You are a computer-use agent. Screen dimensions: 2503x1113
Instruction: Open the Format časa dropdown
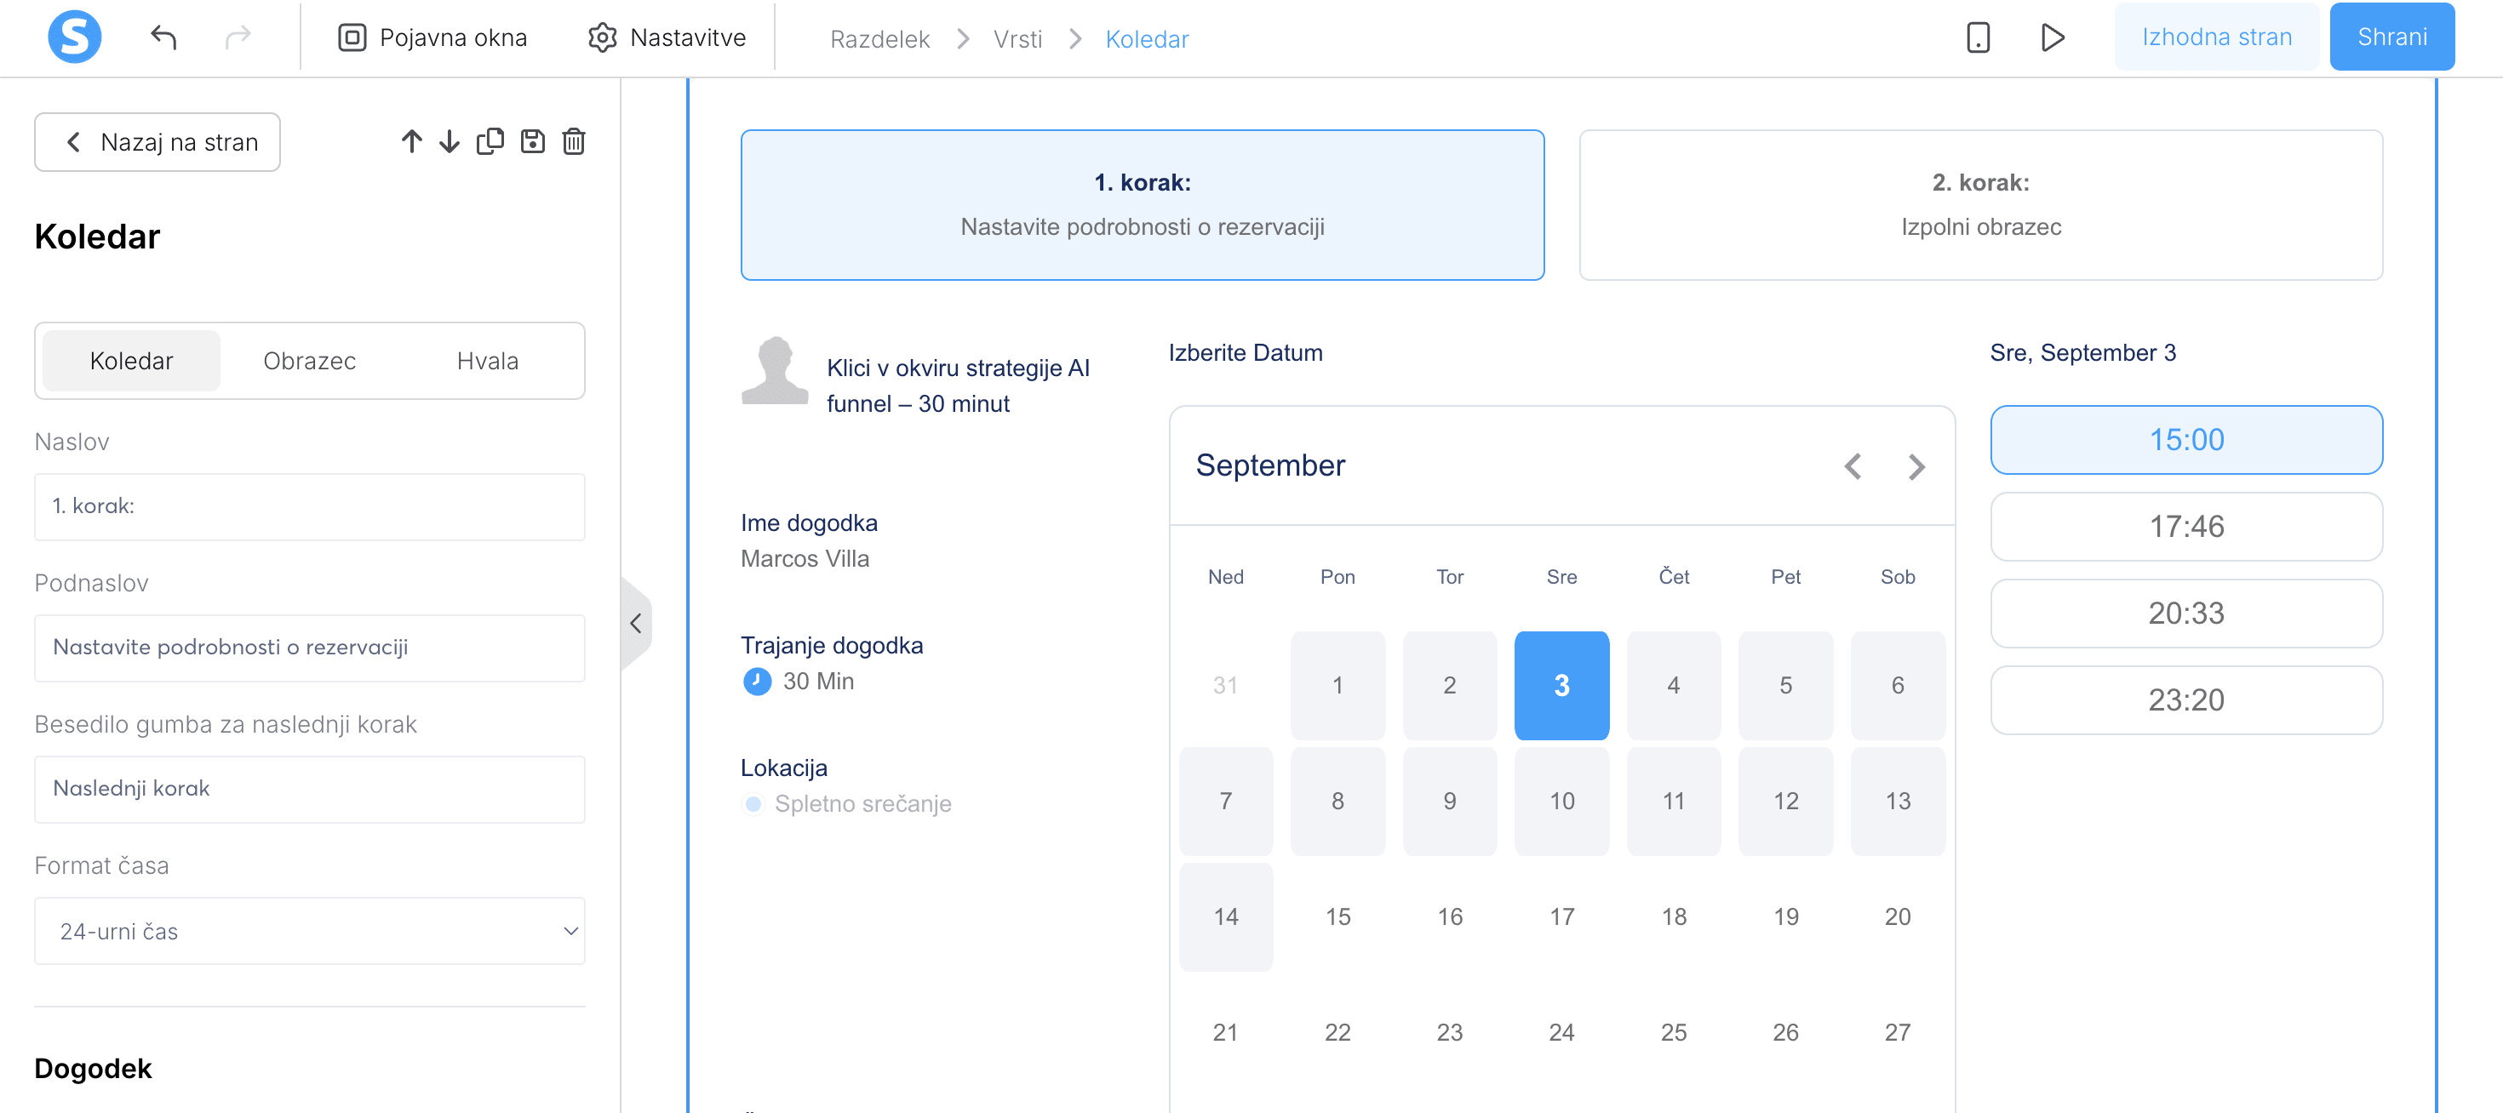(309, 930)
